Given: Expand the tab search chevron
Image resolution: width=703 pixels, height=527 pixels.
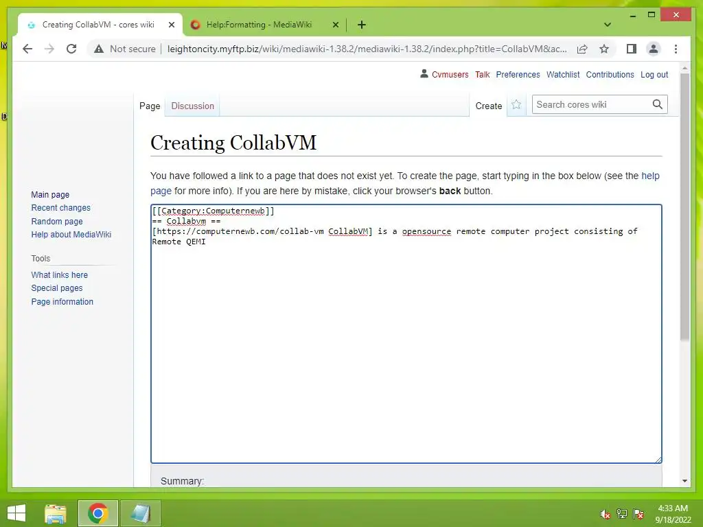Looking at the screenshot, I should click(608, 25).
